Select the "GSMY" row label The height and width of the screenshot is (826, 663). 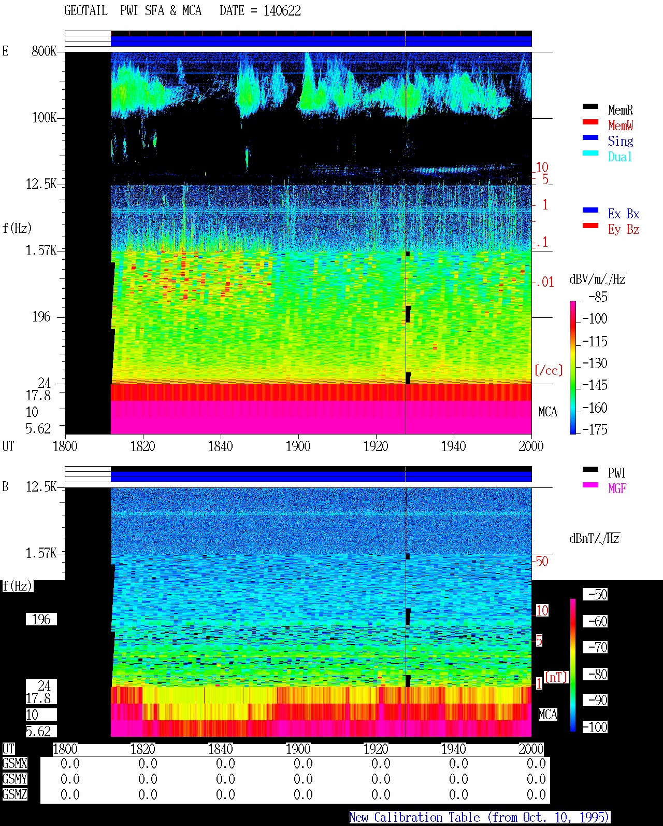[x=15, y=779]
